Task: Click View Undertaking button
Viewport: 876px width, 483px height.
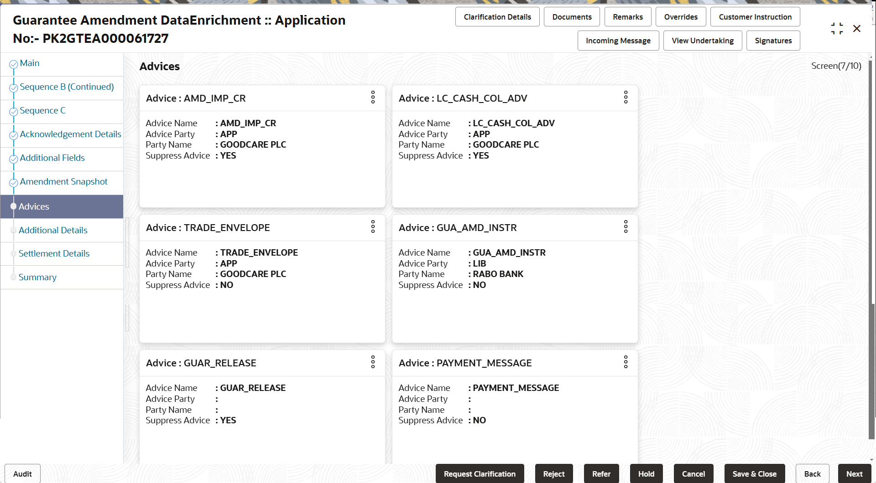Action: [x=703, y=41]
